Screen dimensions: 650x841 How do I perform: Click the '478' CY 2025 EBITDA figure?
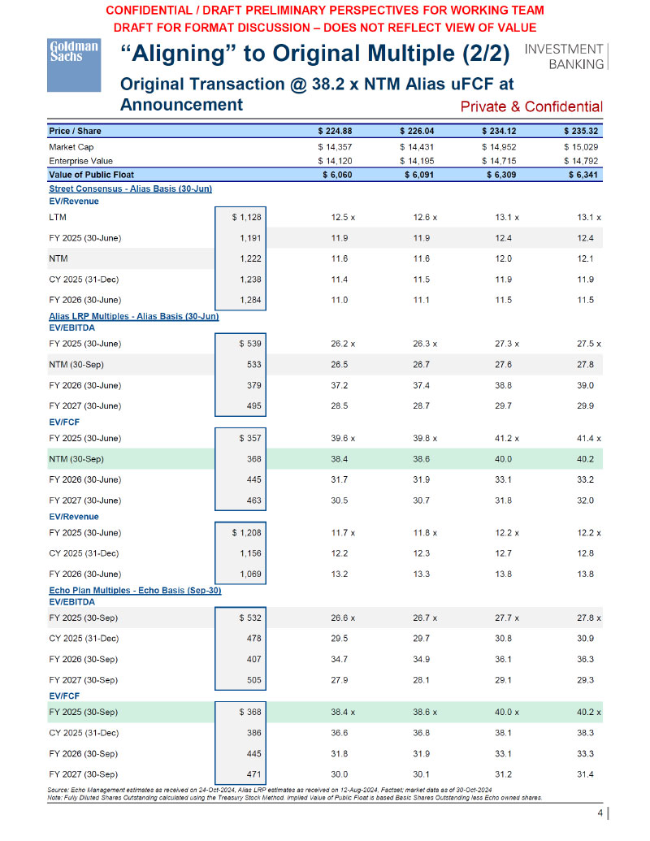point(254,638)
